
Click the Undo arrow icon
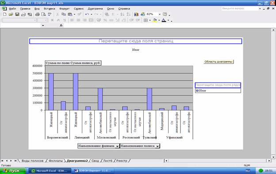click(x=87, y=14)
